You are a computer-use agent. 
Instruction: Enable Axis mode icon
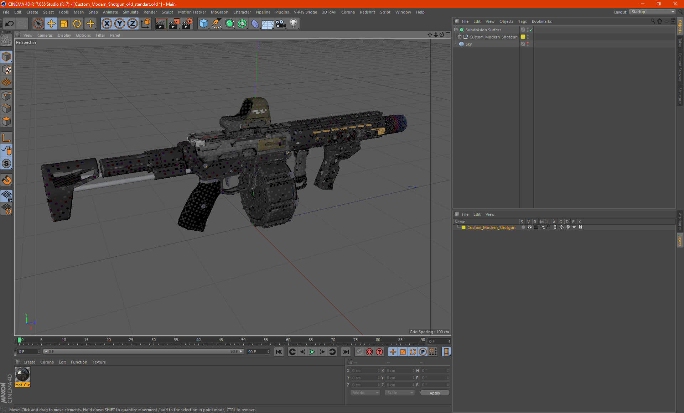click(x=6, y=138)
